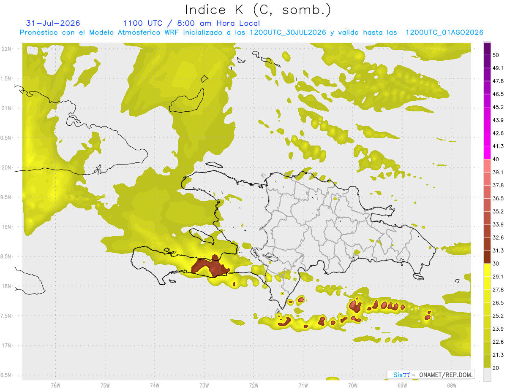This screenshot has width=507, height=391.
Task: Click the 18N latitude label
Action: click(x=6, y=286)
